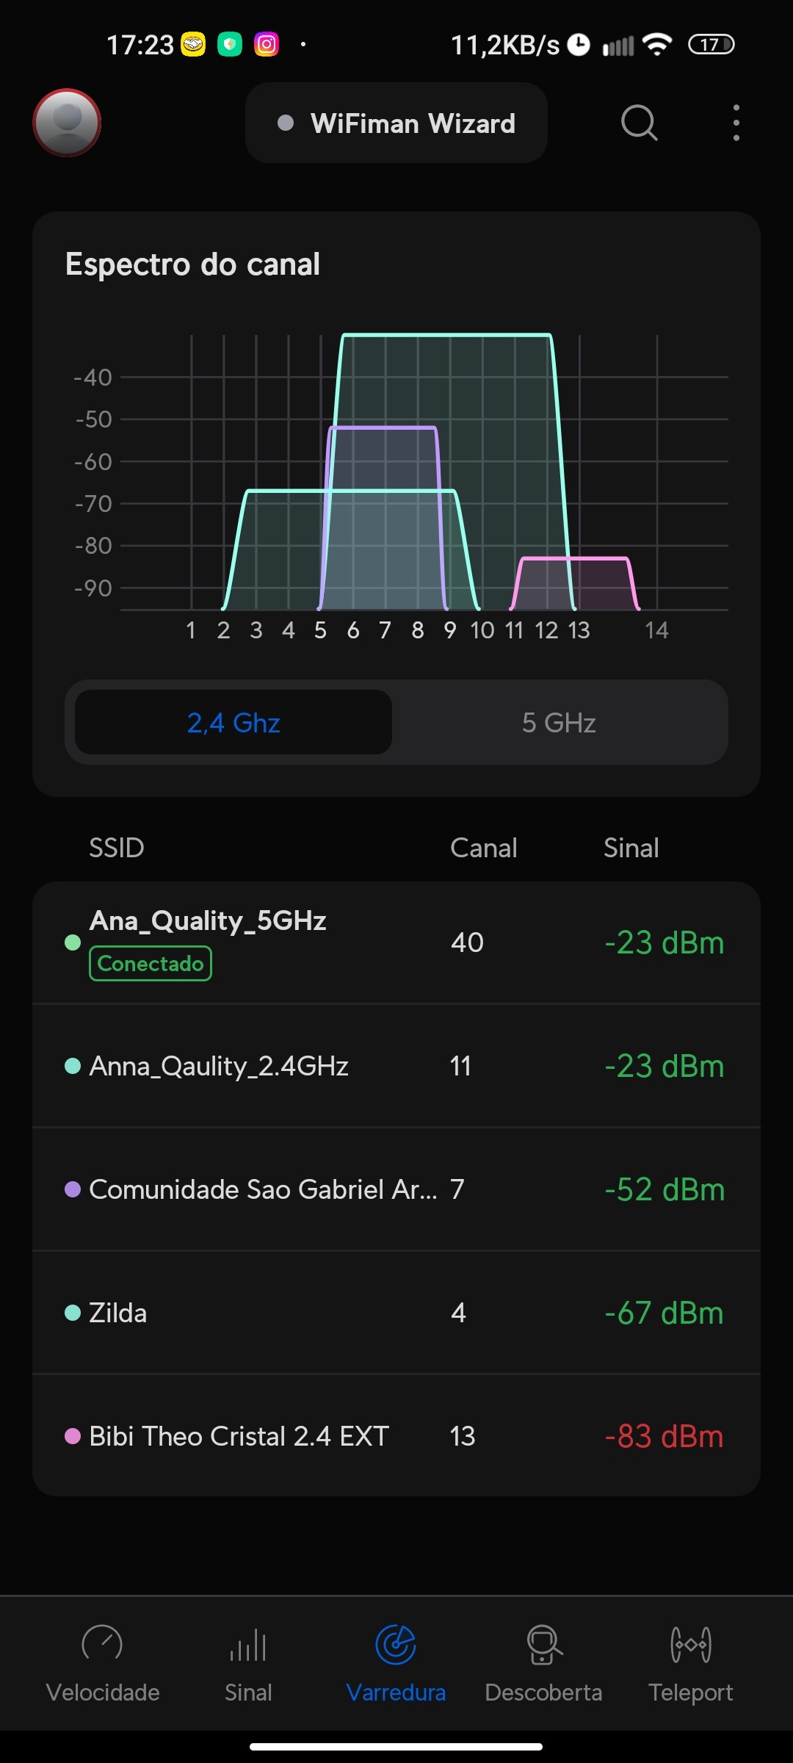Tap the Wi-Fi icon in status bar
This screenshot has height=1763, width=793.
coord(657,45)
